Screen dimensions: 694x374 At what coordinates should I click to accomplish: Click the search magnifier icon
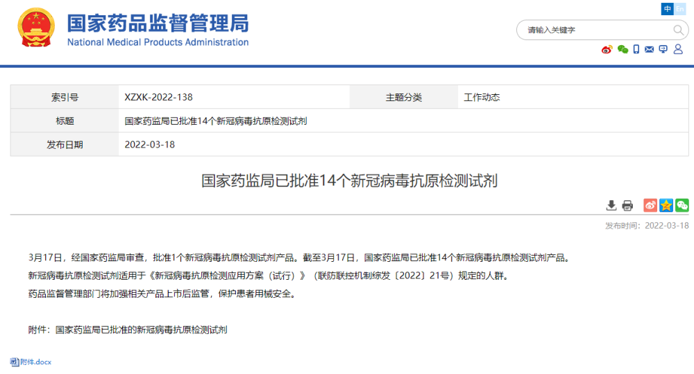coord(678,30)
